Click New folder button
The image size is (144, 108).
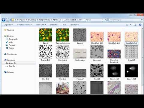click(75, 25)
